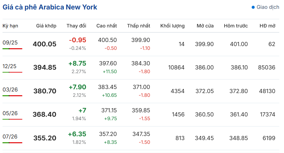Click the HĐ mở column header
The height and width of the screenshot is (153, 284).
tap(267, 26)
